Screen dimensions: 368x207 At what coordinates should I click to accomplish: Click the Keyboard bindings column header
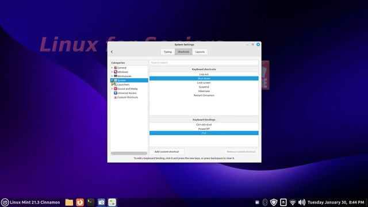(x=204, y=120)
